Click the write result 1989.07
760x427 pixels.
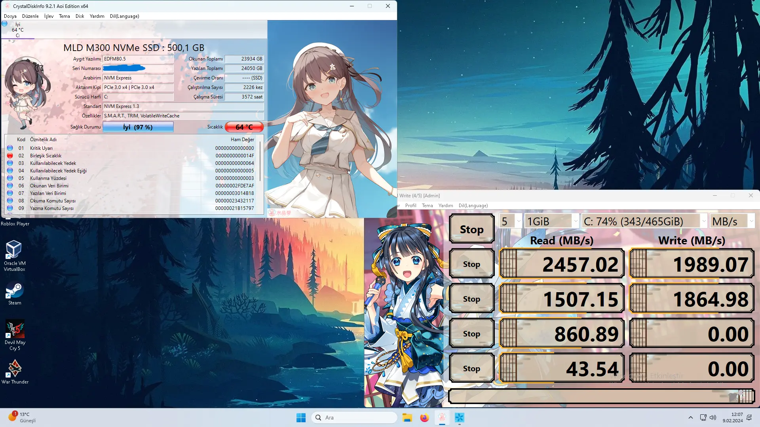692,264
